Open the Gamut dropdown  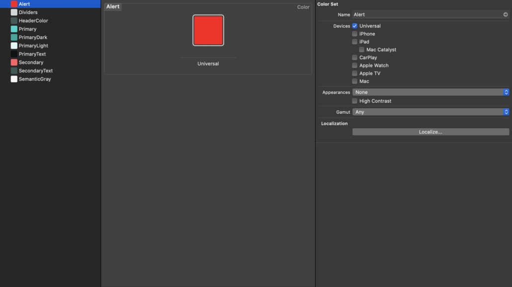pyautogui.click(x=430, y=112)
